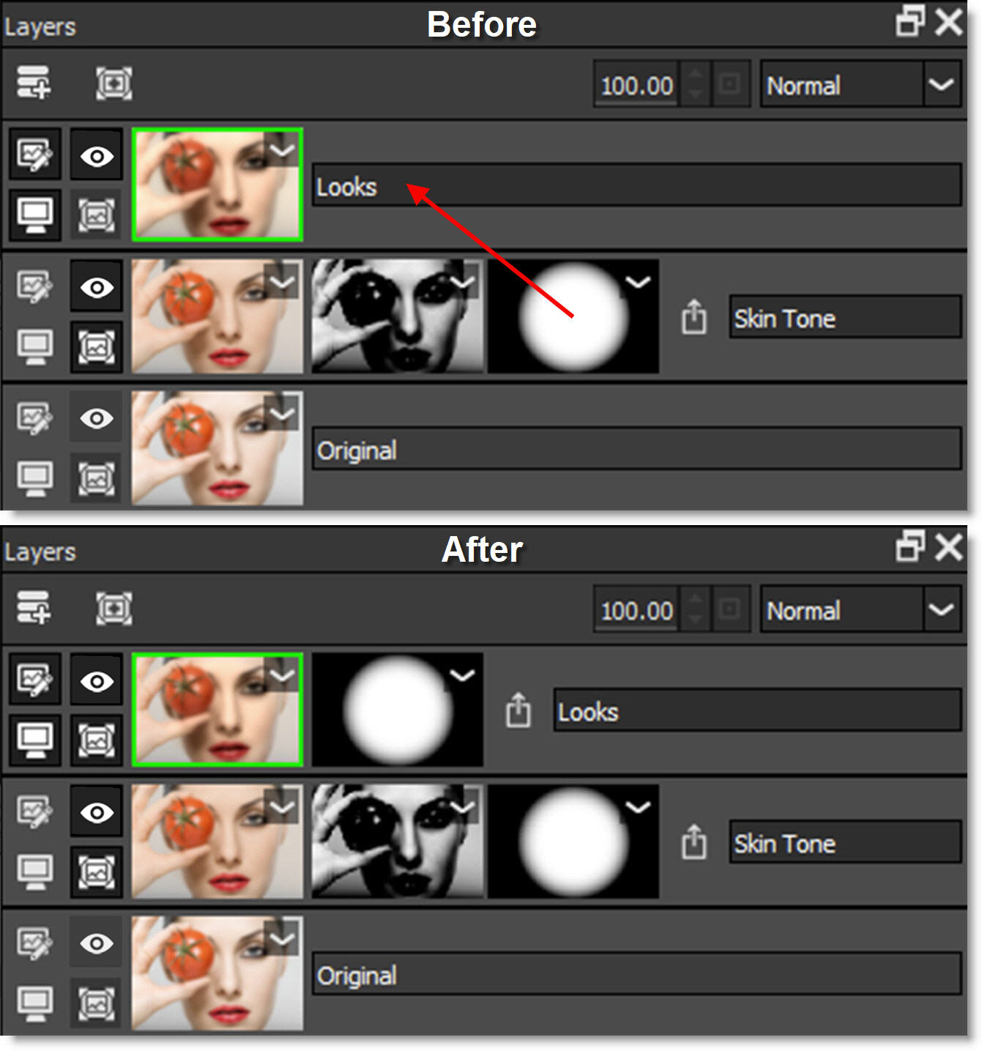Click edit-layer icon of Looks layer in Before panel
This screenshot has width=982, height=1051.
point(34,155)
